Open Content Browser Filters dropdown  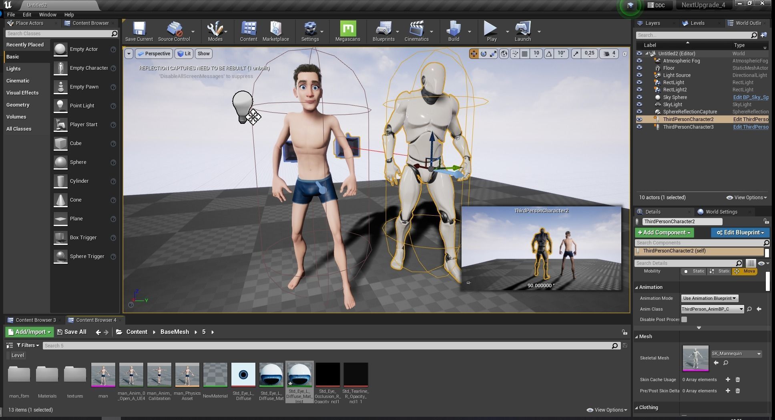coord(28,345)
